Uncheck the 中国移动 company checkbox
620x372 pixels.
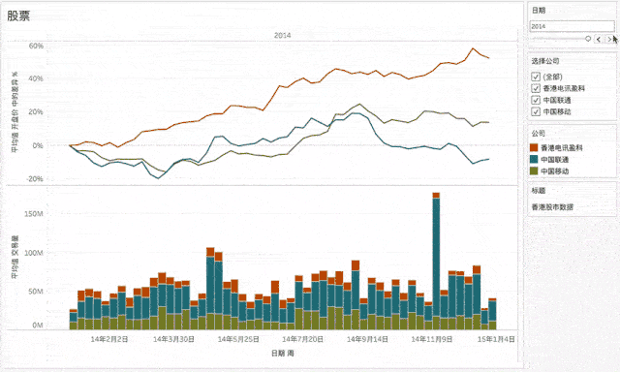pos(536,111)
